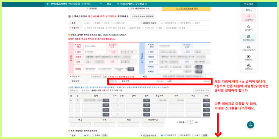This screenshot has width=279, height=139.
Task: Click the favorite star next to the page title
Action: click(x=146, y=4)
